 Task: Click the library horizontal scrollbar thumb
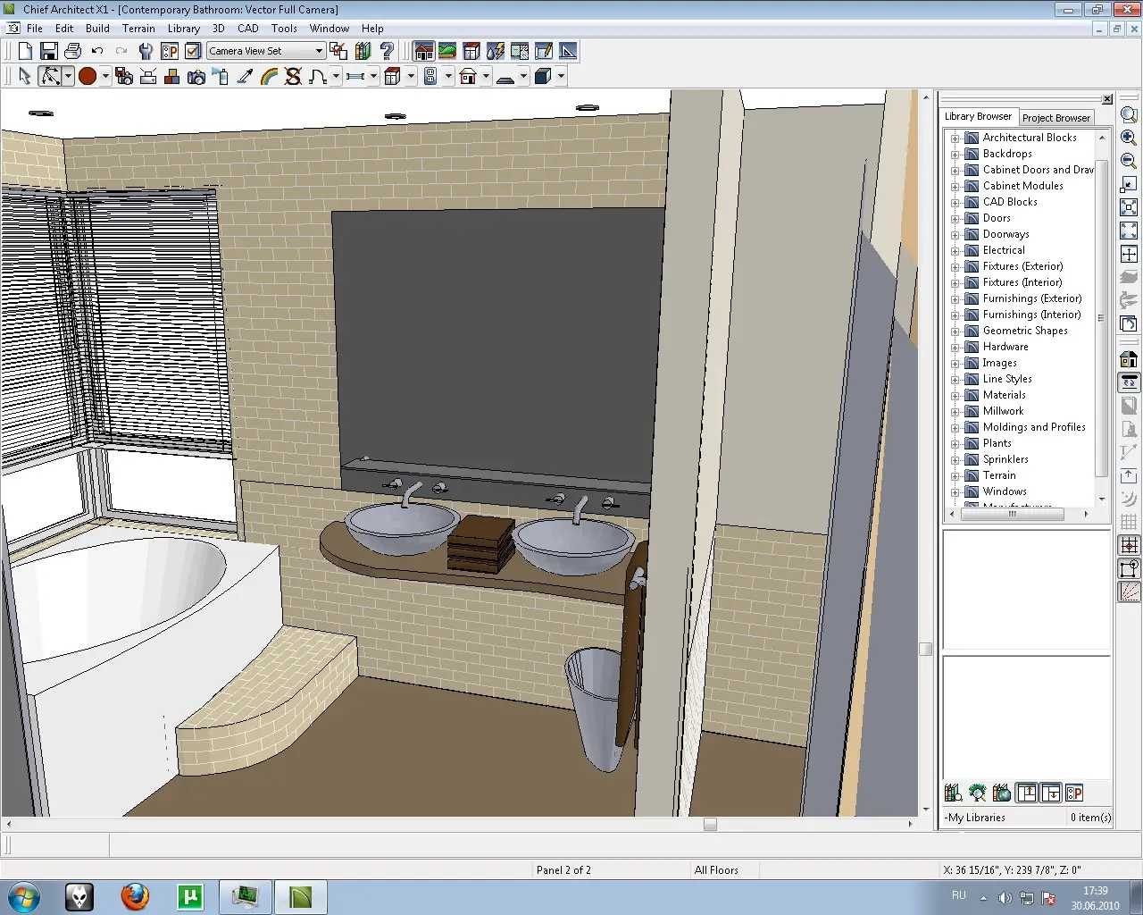click(x=1012, y=514)
